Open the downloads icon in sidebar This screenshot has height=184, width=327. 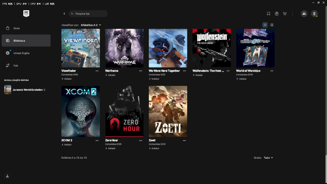pyautogui.click(x=7, y=176)
